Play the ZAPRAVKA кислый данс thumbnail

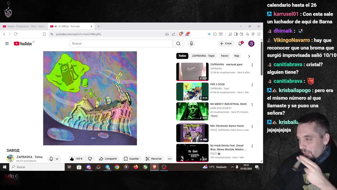point(192,72)
